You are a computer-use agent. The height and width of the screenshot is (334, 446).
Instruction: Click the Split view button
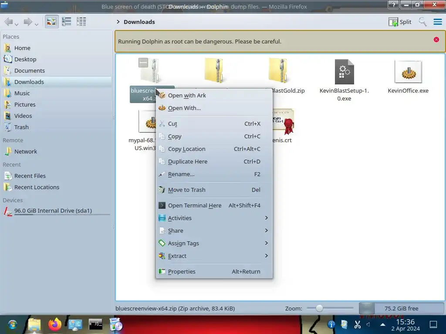(x=400, y=22)
